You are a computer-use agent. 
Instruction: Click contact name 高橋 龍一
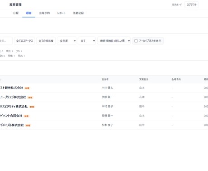(107, 116)
